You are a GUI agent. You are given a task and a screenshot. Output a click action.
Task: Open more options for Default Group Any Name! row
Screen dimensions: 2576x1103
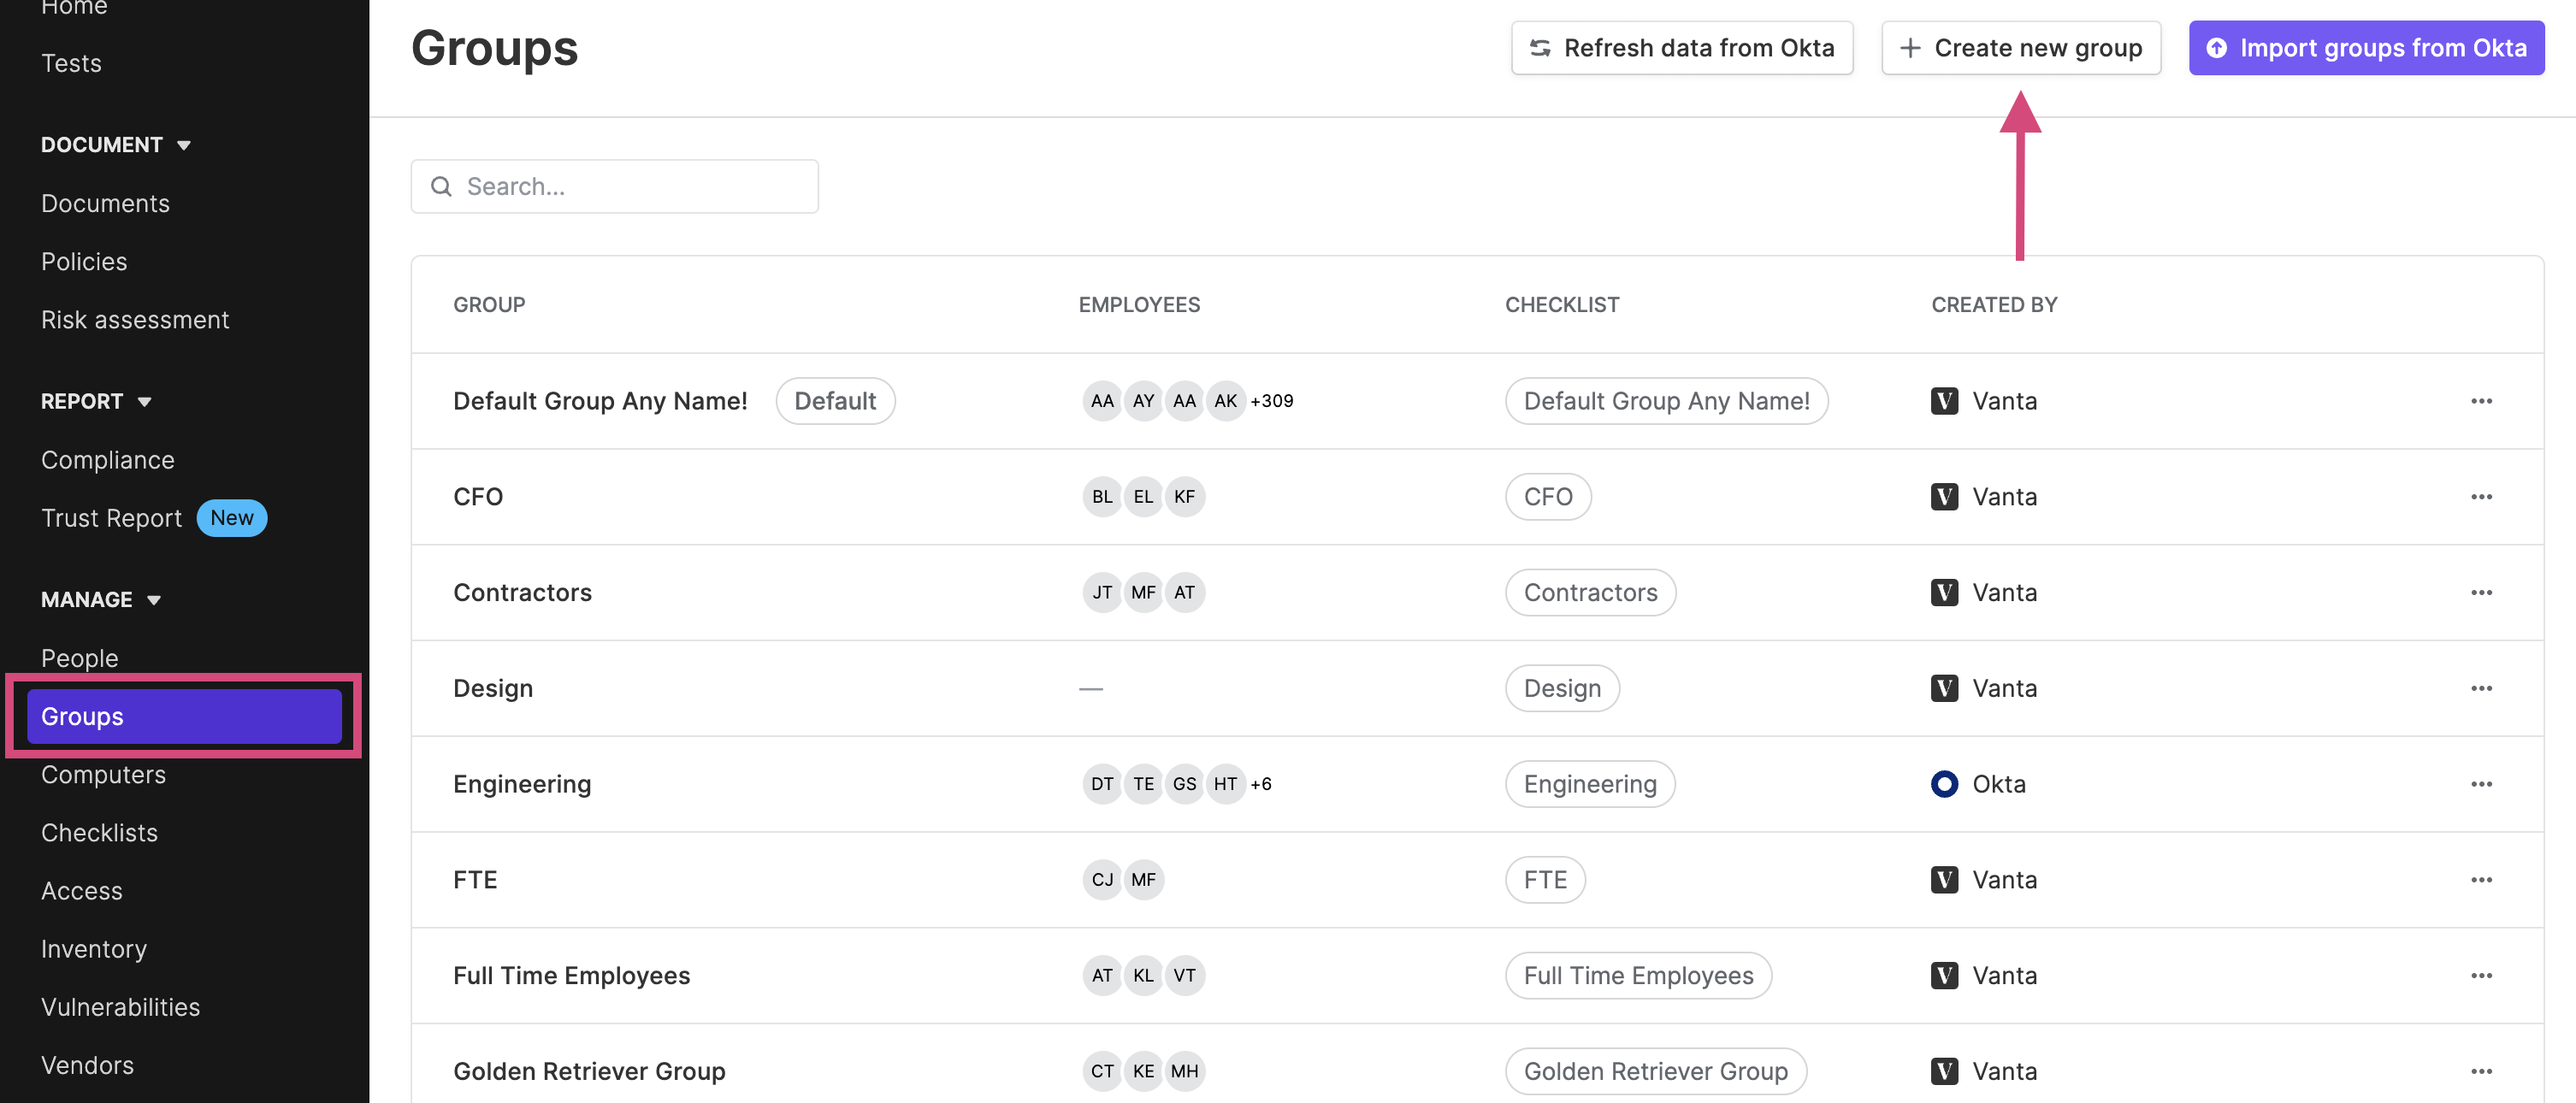point(2481,401)
